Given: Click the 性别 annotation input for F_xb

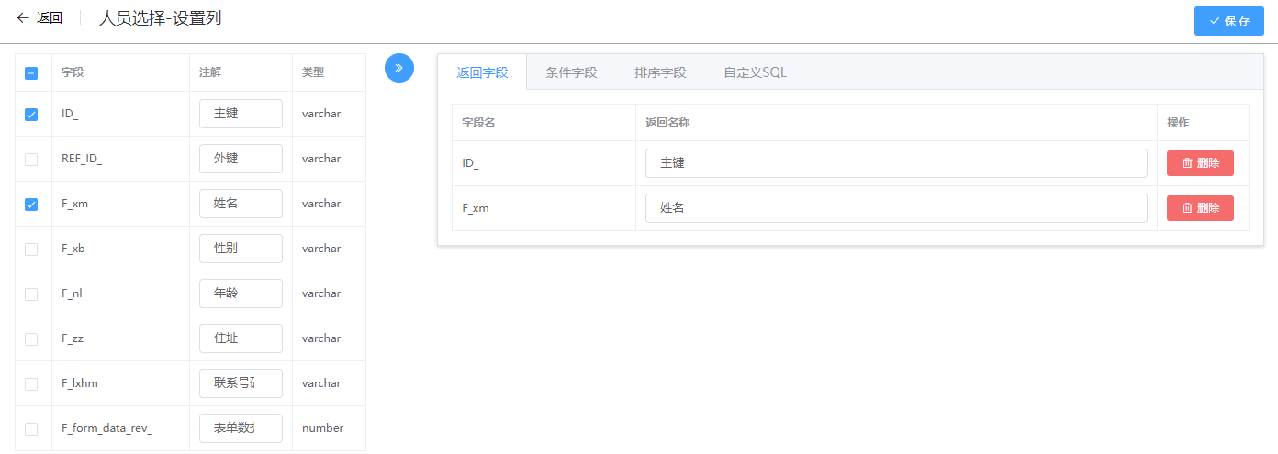Looking at the screenshot, I should (241, 249).
